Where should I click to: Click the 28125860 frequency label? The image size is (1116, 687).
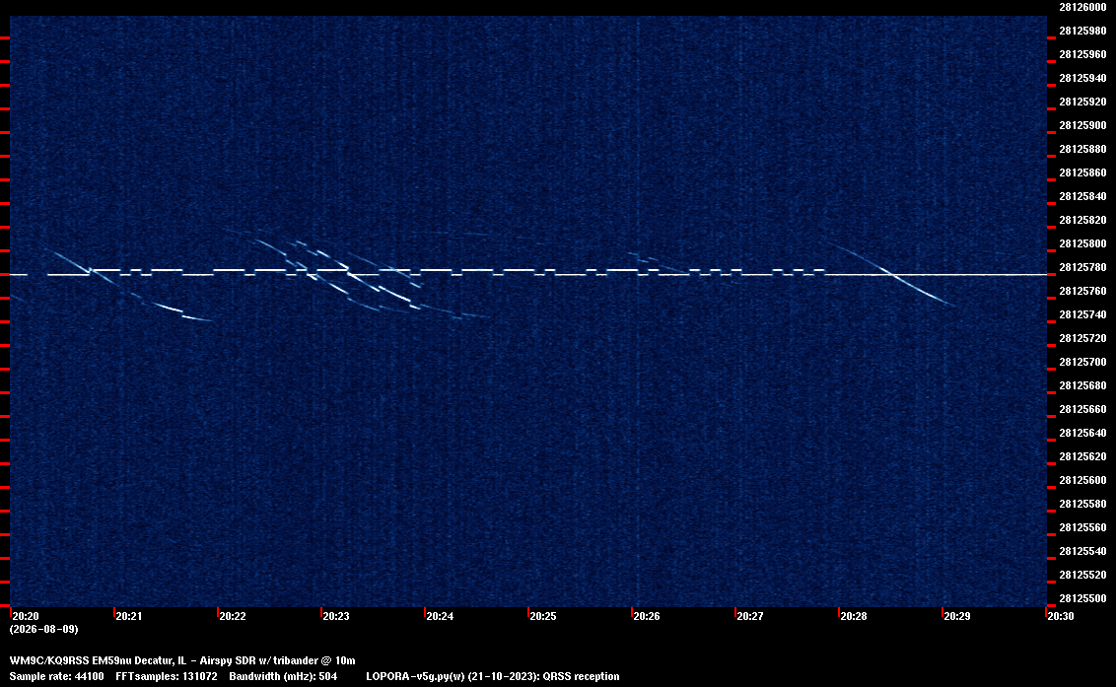coord(1082,172)
